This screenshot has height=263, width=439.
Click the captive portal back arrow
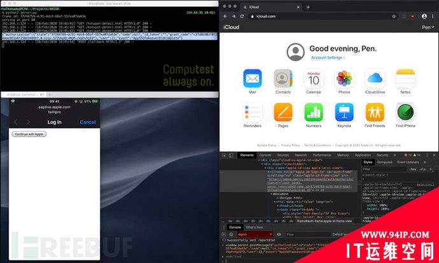coord(16,122)
